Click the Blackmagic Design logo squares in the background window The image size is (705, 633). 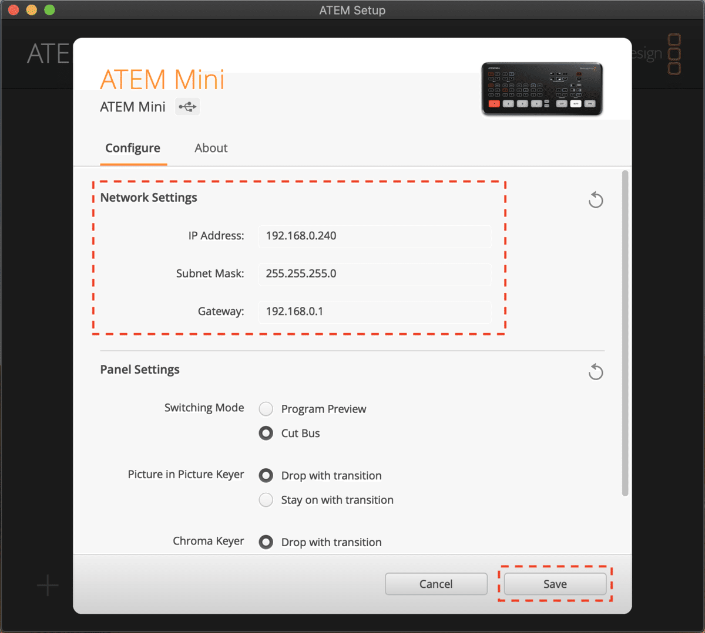674,54
